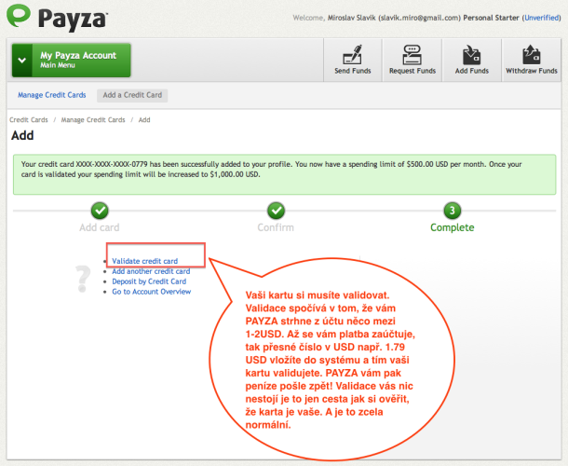The height and width of the screenshot is (466, 568).
Task: Click the Add card step label
Action: (x=100, y=227)
